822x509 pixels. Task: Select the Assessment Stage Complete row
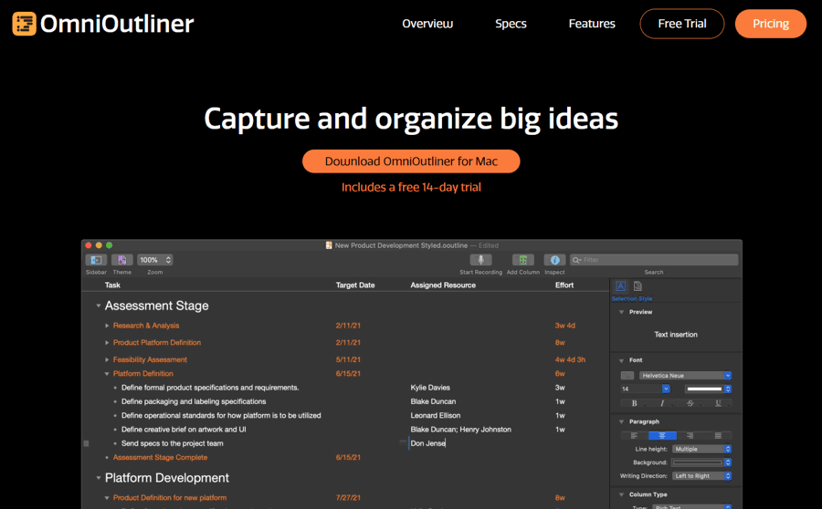(x=160, y=457)
